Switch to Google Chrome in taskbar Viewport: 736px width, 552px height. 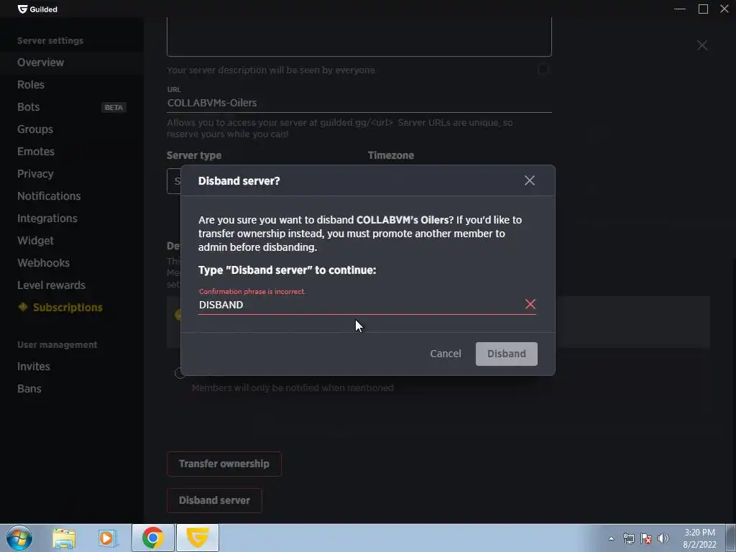click(x=153, y=538)
